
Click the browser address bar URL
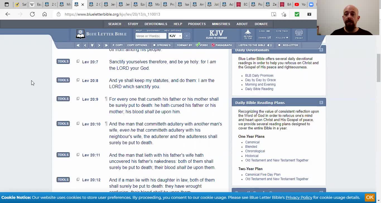tap(112, 14)
